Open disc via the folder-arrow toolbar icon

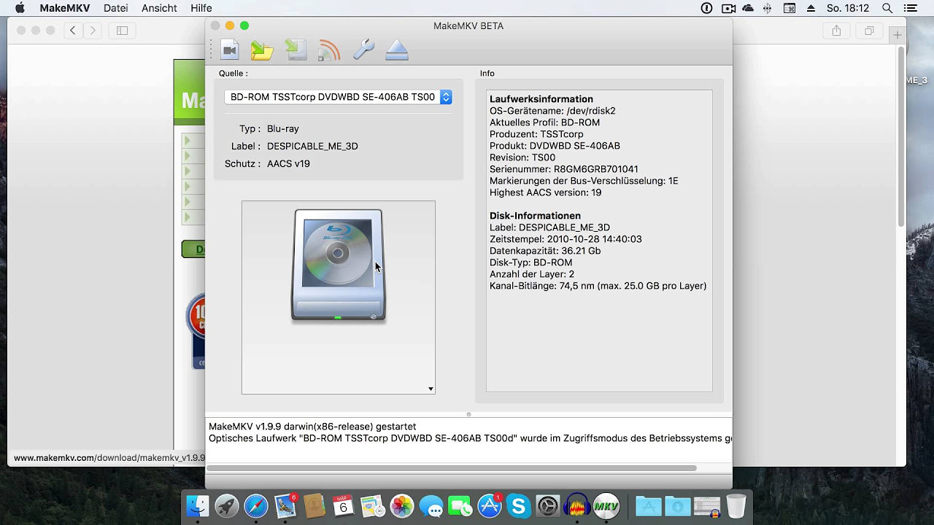tap(261, 50)
